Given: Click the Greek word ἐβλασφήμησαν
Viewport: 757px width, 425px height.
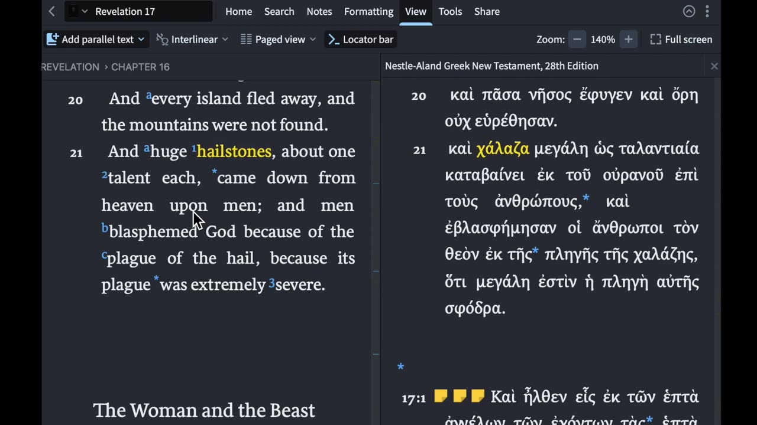Looking at the screenshot, I should [x=500, y=228].
